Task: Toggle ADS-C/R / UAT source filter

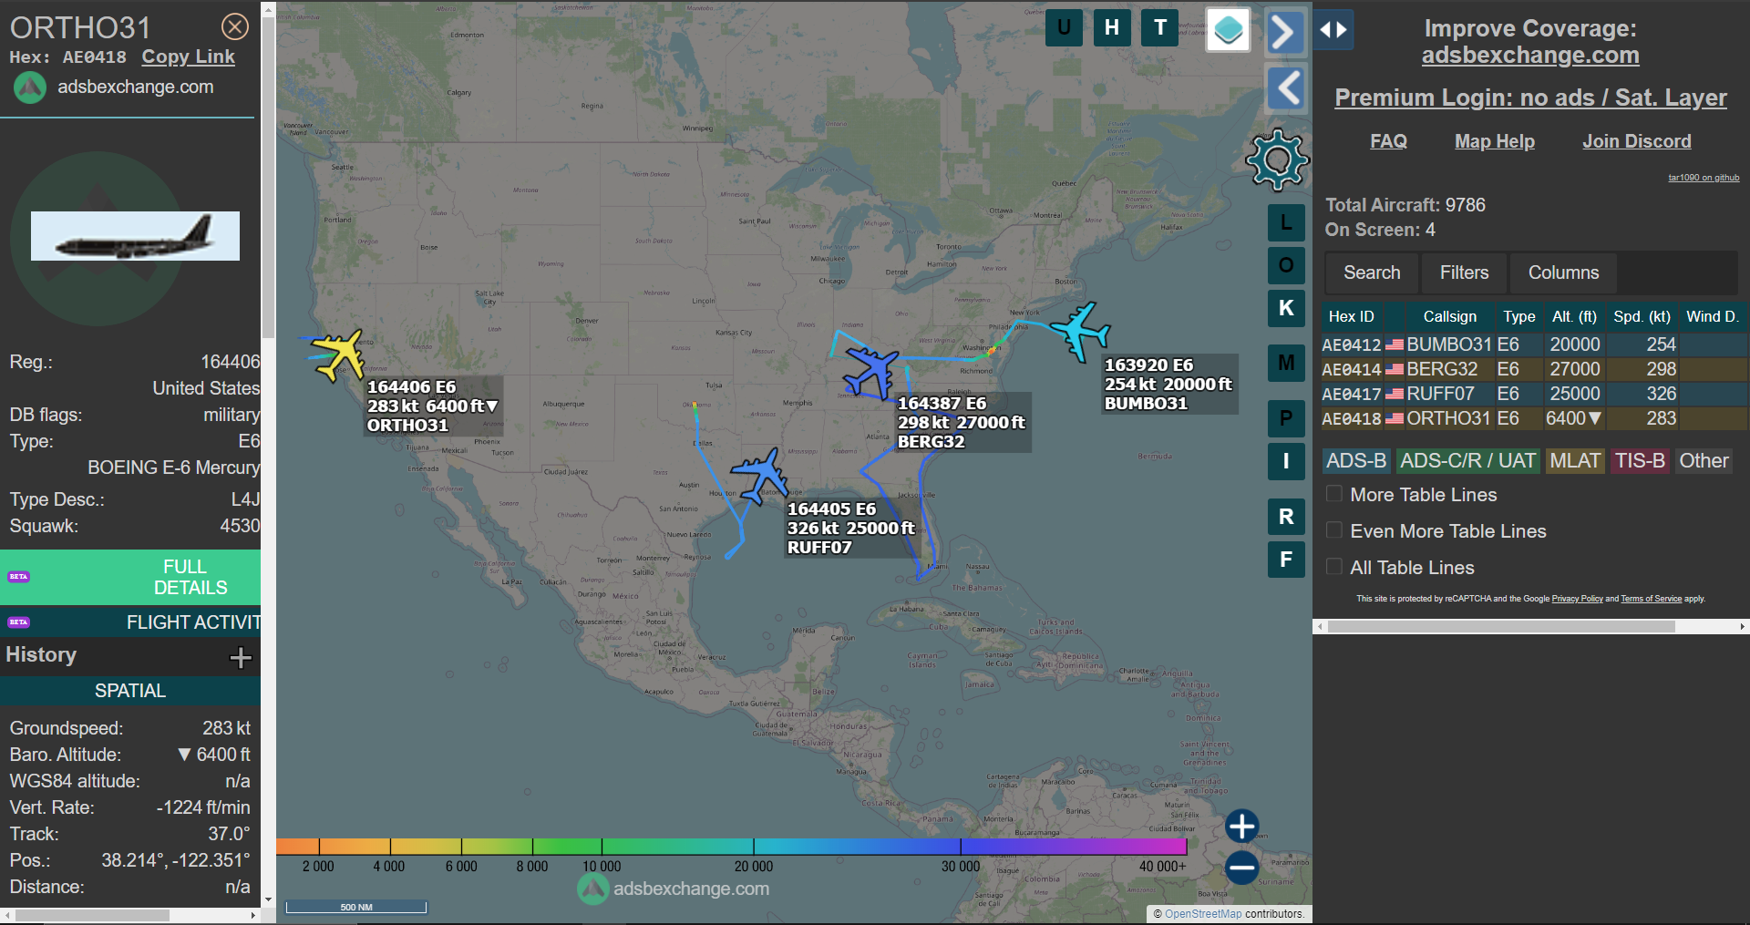Action: pos(1467,461)
